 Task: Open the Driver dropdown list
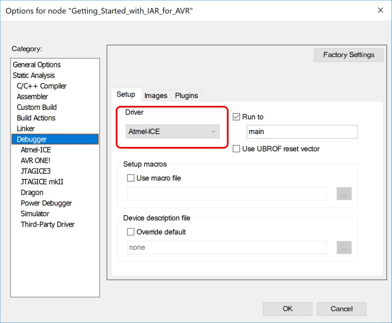pyautogui.click(x=172, y=132)
